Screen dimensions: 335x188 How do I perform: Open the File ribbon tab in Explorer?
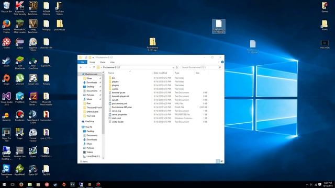coord(82,62)
